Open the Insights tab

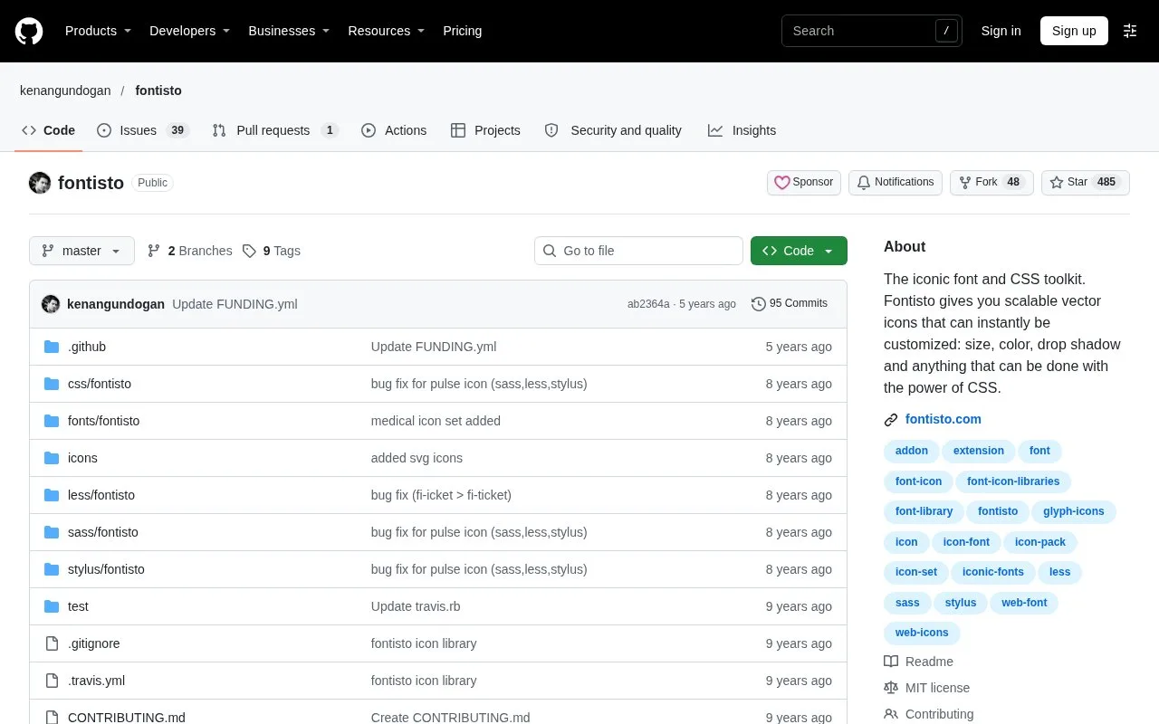click(742, 130)
